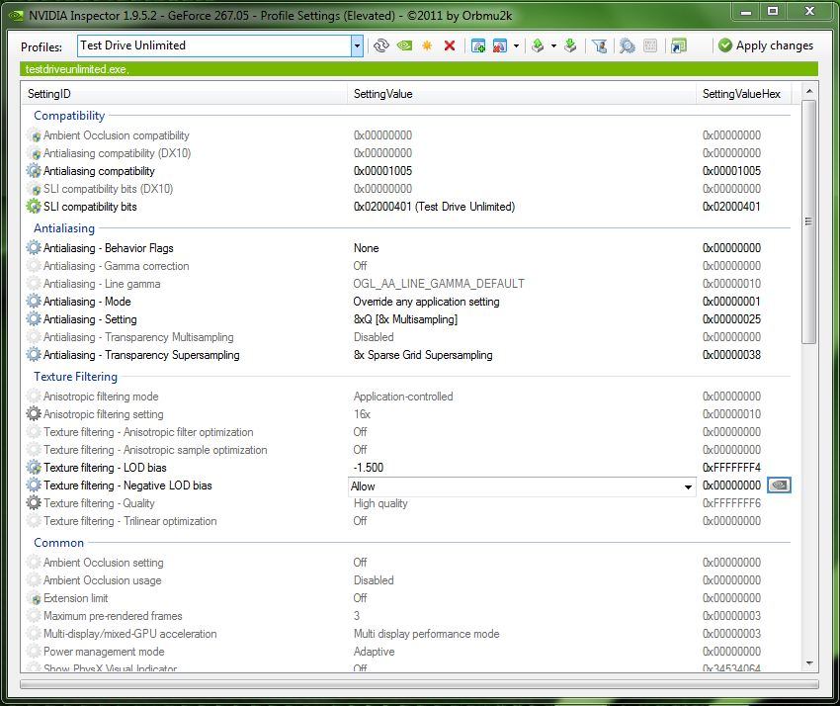Select the 'Application-controlled' value

[x=403, y=397]
